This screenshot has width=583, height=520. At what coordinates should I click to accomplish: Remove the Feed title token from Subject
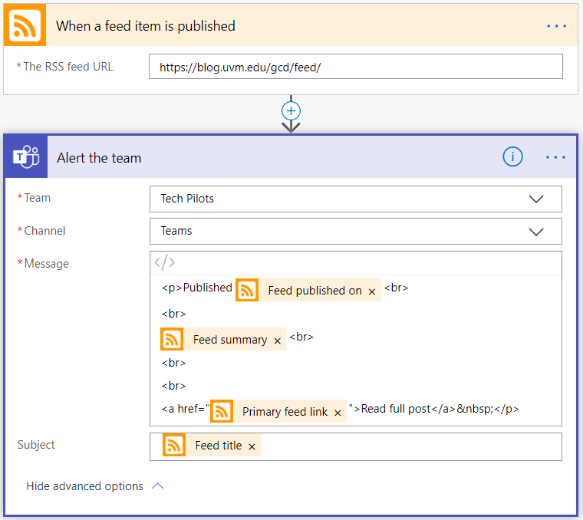tap(252, 446)
